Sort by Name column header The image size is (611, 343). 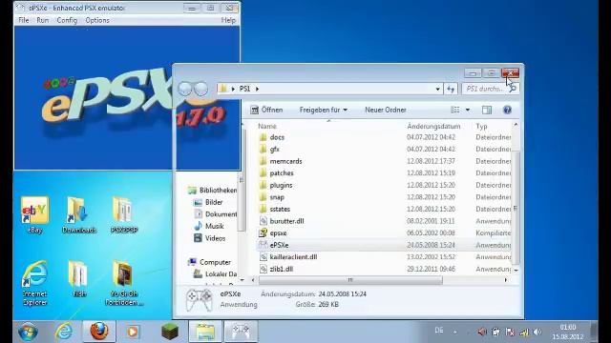(267, 126)
